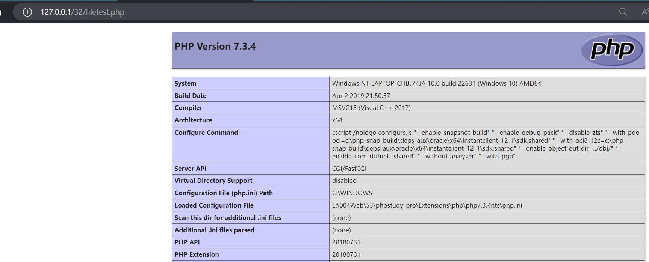649x262 pixels.
Task: Select the PHP Extension label
Action: [x=197, y=254]
